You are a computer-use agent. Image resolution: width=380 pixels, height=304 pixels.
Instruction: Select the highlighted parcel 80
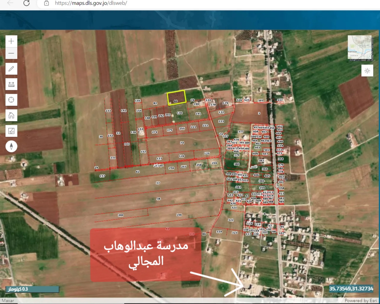click(x=177, y=98)
